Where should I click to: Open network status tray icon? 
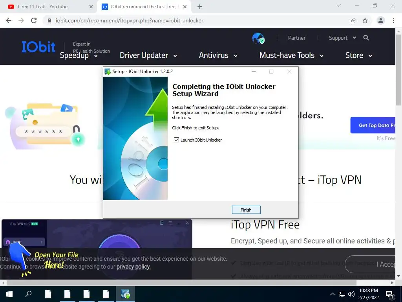coord(342,294)
